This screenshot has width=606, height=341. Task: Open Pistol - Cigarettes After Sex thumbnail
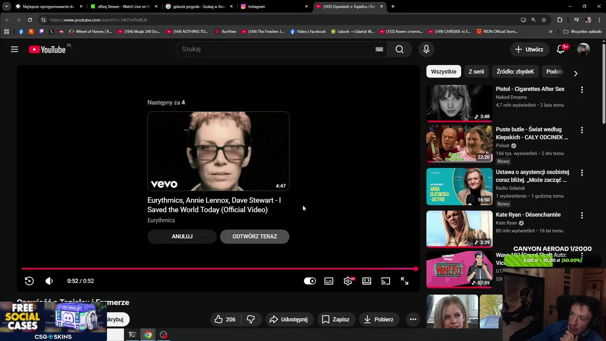(x=459, y=103)
